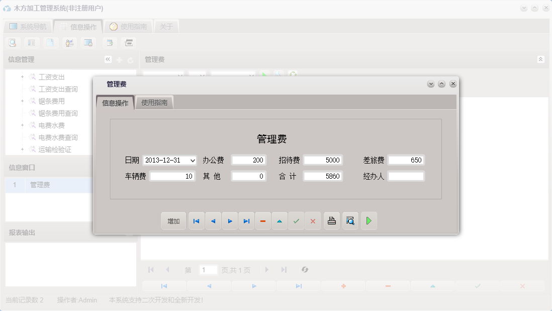The height and width of the screenshot is (311, 552).
Task: Cancel changes with the red X
Action: pos(313,220)
